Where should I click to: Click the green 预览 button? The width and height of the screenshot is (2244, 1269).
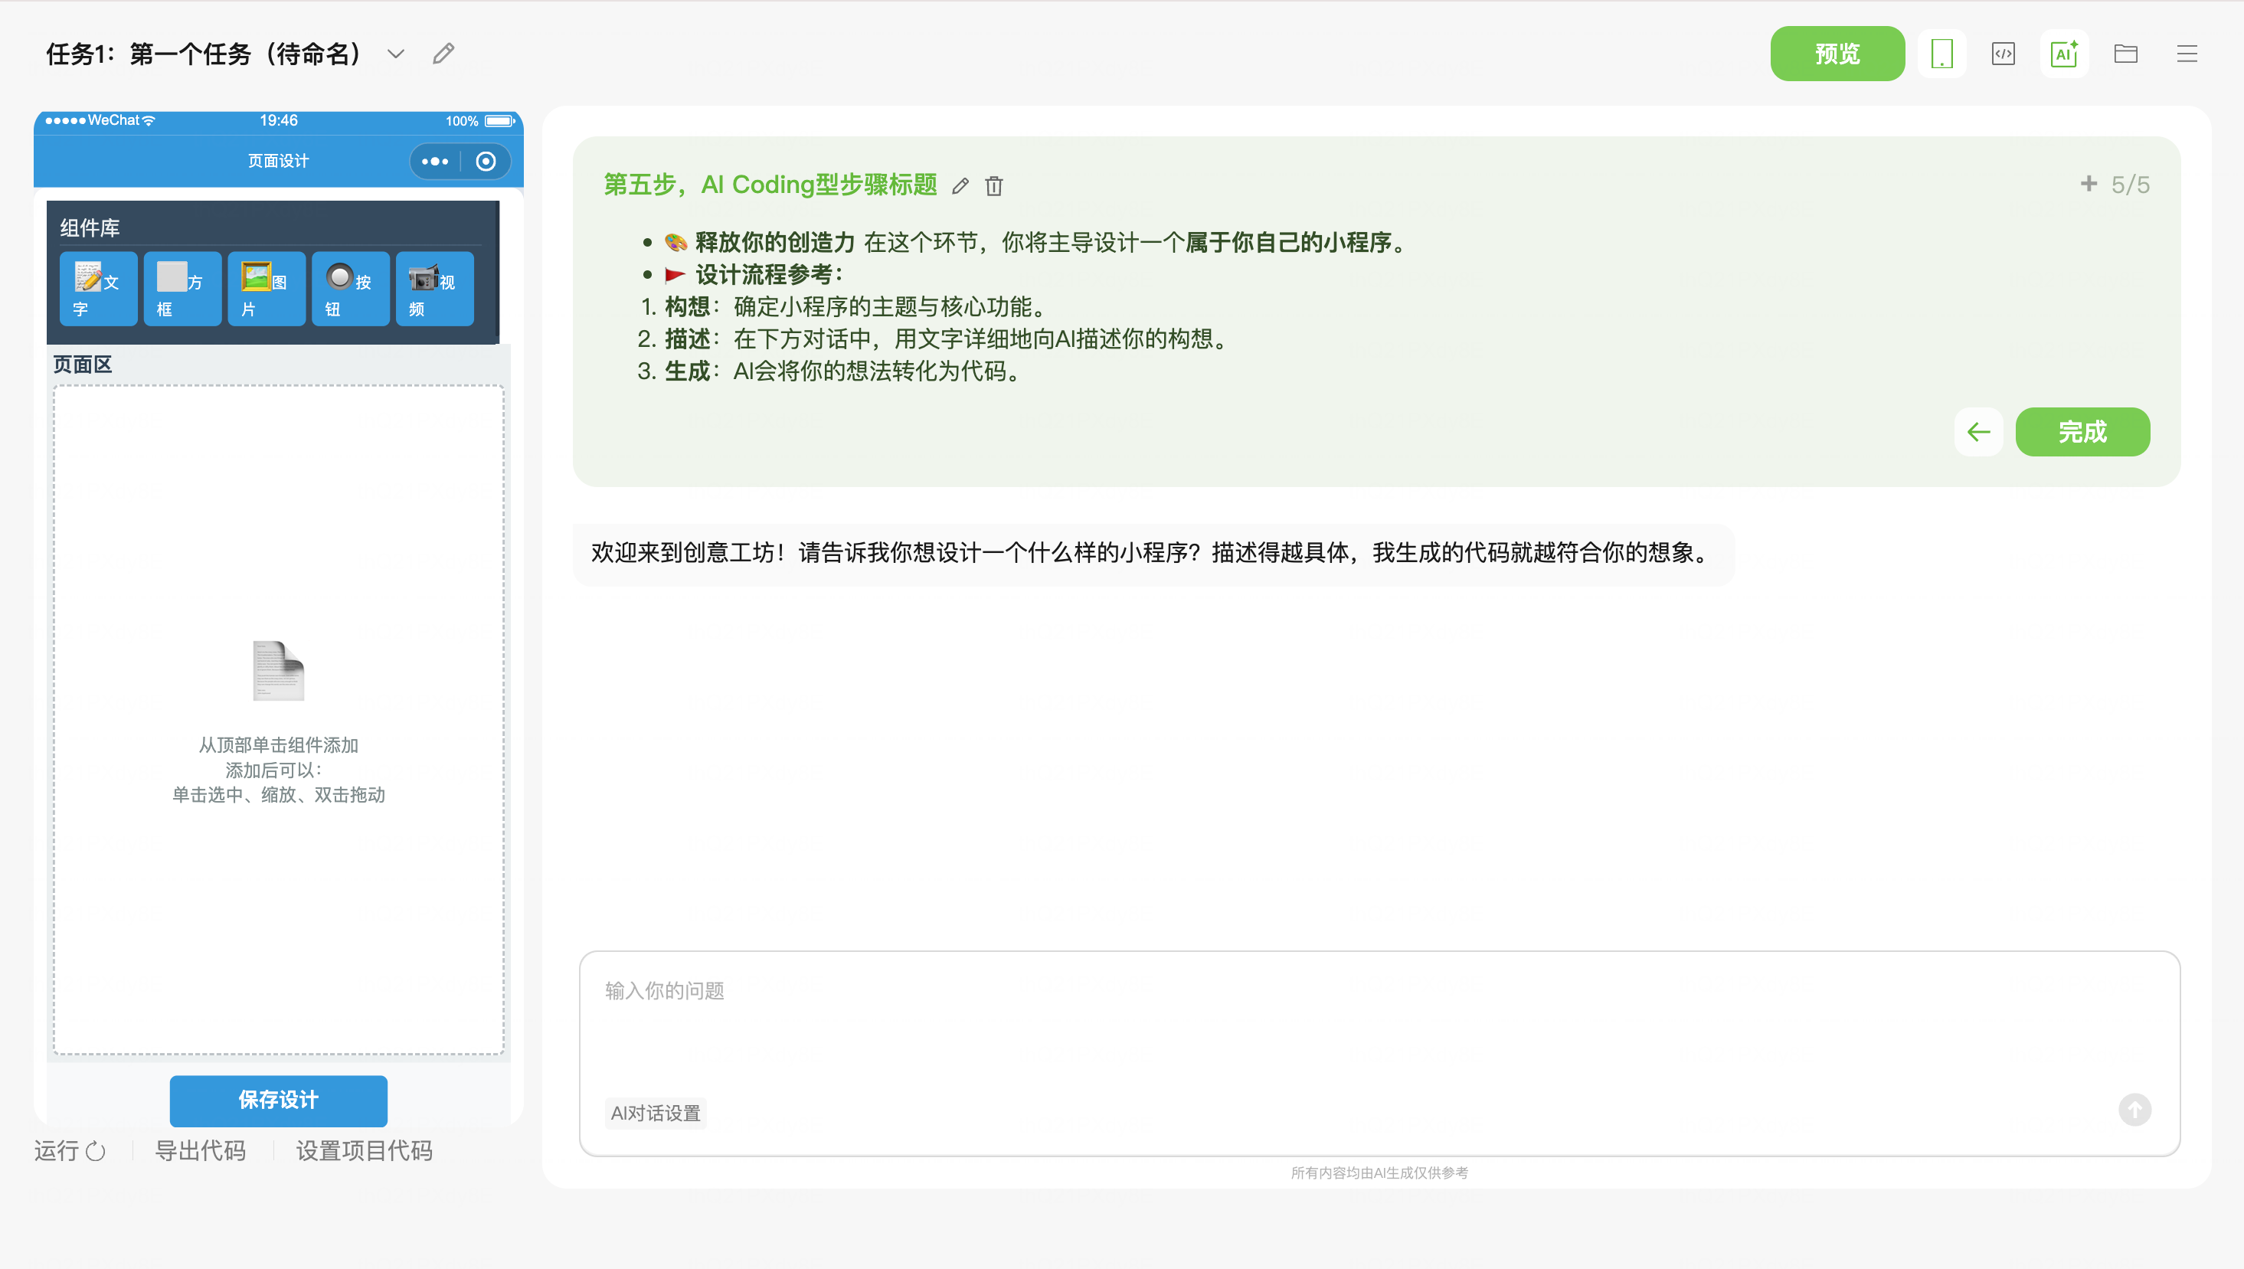click(1837, 54)
